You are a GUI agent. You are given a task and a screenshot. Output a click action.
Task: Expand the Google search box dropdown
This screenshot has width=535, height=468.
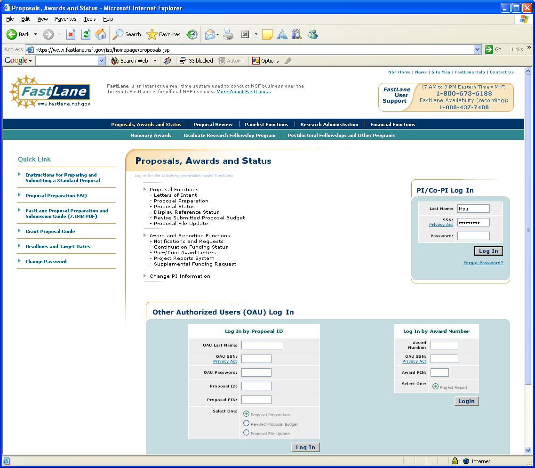[x=102, y=61]
